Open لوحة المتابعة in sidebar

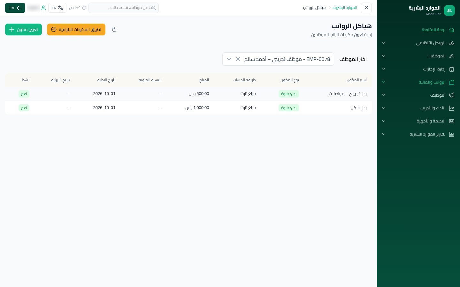click(x=418, y=30)
